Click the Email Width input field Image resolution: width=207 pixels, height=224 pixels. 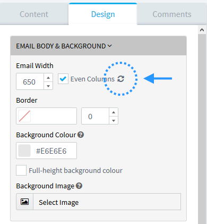click(30, 81)
